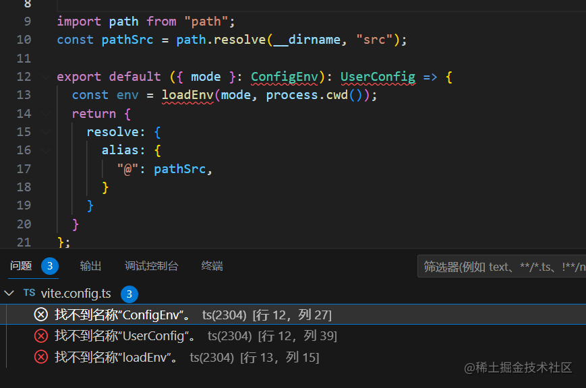Click the count badge beside the 问题 tab
Viewport: 586px width, 388px height.
point(50,266)
